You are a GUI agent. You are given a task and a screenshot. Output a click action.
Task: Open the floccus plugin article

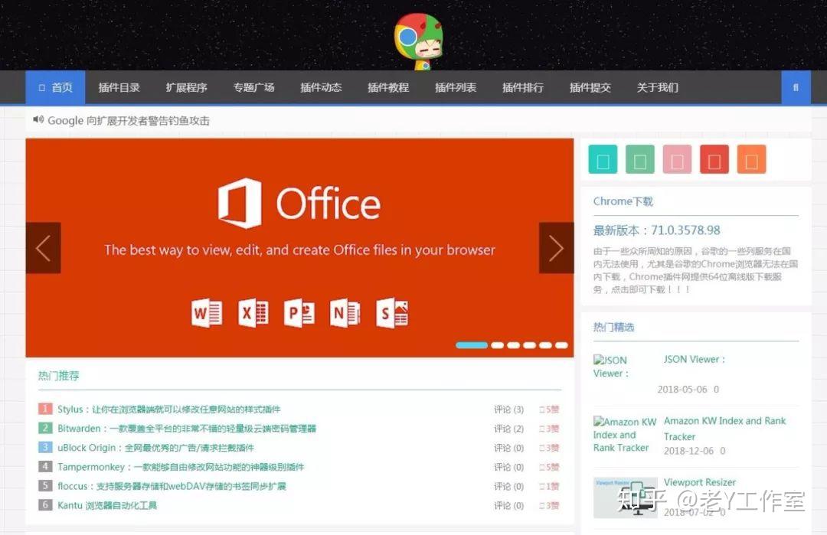(x=172, y=486)
